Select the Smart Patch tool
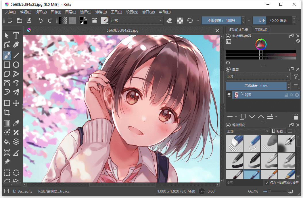Viewport: 303px width, 198px height. [16, 132]
